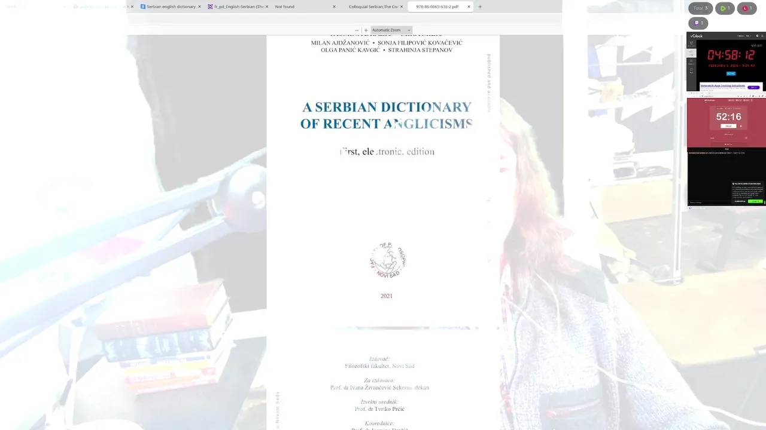Click the Prof. dr Tvrtko Prćić line
766x430 pixels.
coord(379,409)
